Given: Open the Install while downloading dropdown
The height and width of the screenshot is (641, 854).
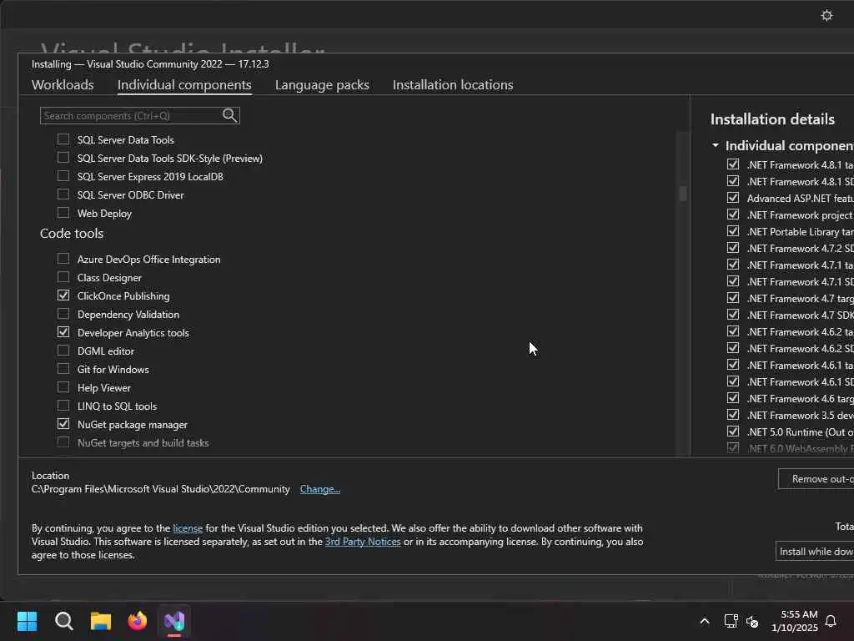Looking at the screenshot, I should [x=815, y=552].
